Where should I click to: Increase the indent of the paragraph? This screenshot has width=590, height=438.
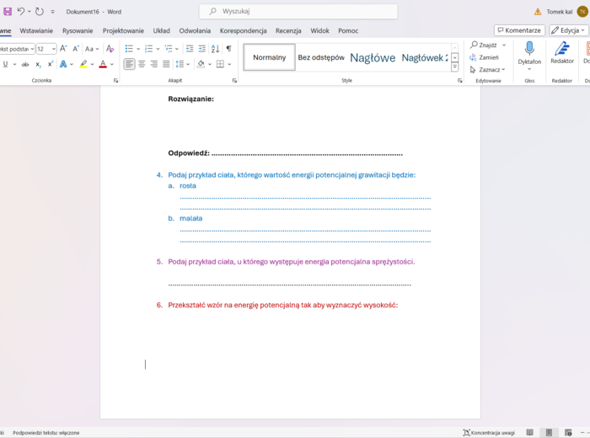click(x=202, y=49)
